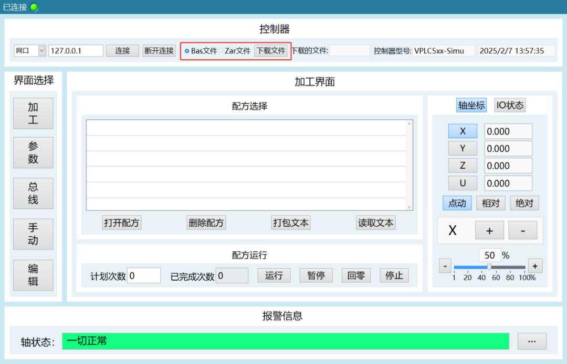
Task: Click the 断开连接 disconnect button
Action: (x=159, y=51)
